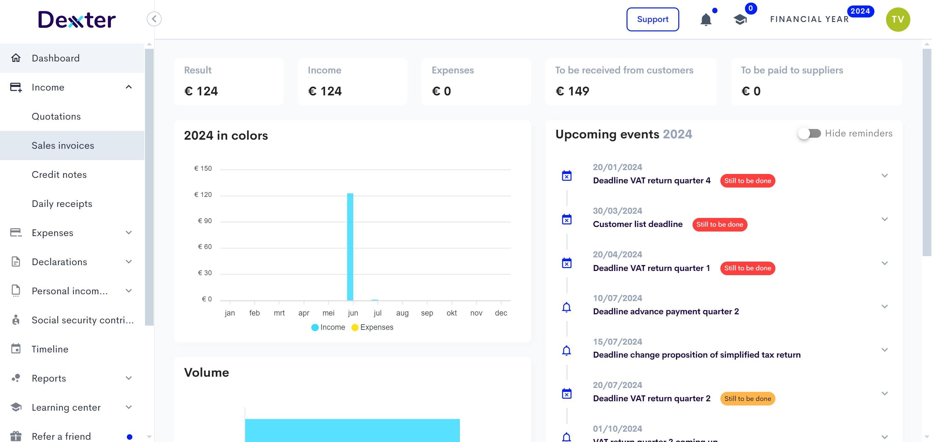Click bell icon for 01/10/2024 event

tap(567, 437)
